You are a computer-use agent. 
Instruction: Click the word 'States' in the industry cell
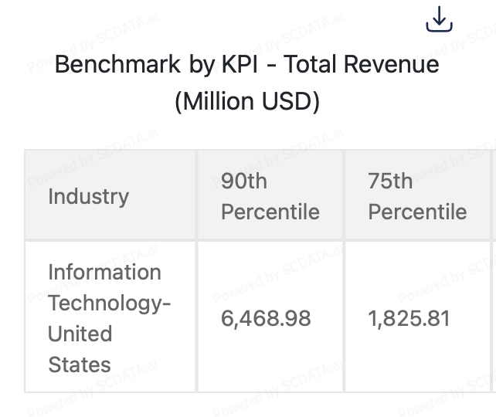coord(79,364)
